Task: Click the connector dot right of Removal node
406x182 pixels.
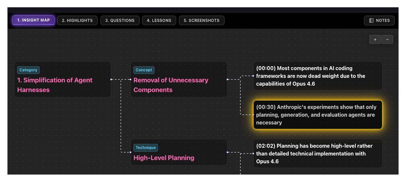Action: click(227, 80)
